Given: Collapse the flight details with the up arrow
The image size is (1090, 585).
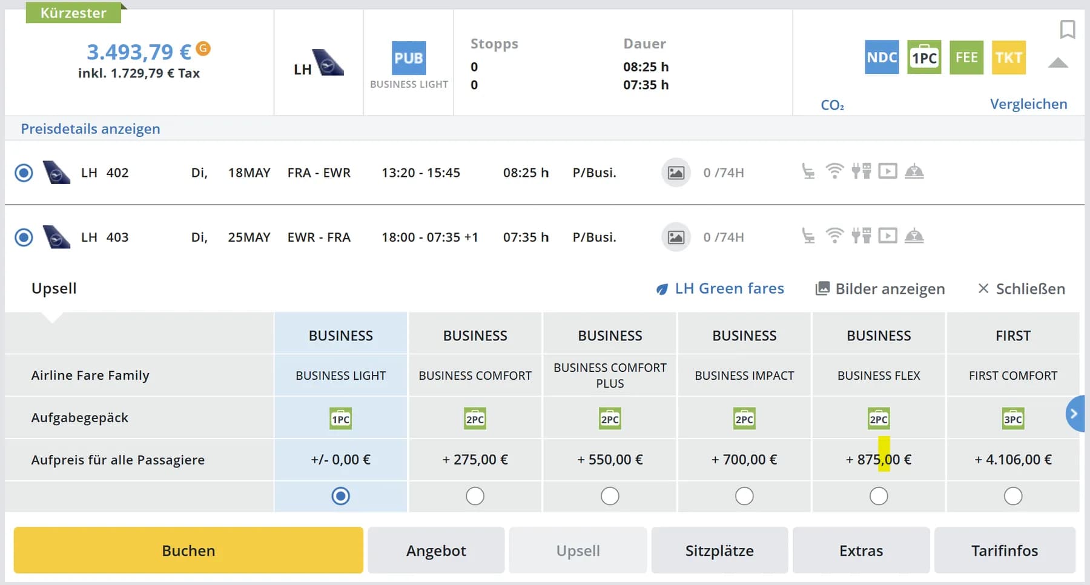Looking at the screenshot, I should (x=1057, y=62).
